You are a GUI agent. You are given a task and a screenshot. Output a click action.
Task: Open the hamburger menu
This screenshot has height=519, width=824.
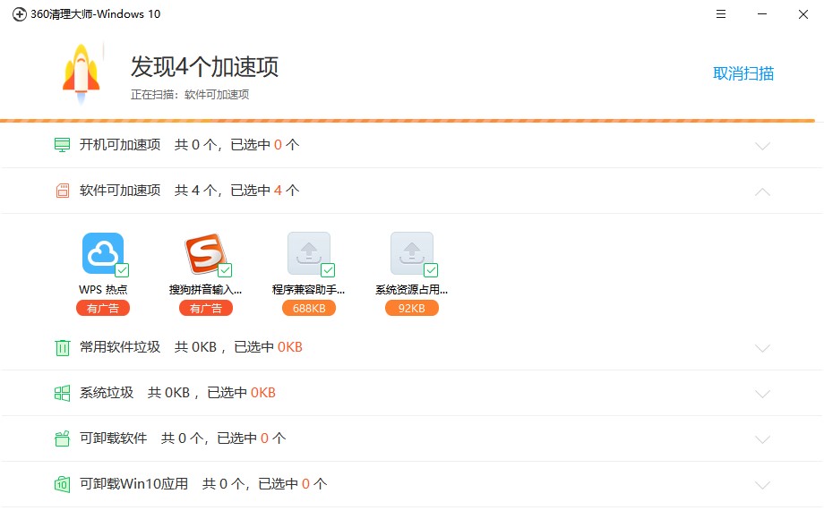tap(719, 14)
